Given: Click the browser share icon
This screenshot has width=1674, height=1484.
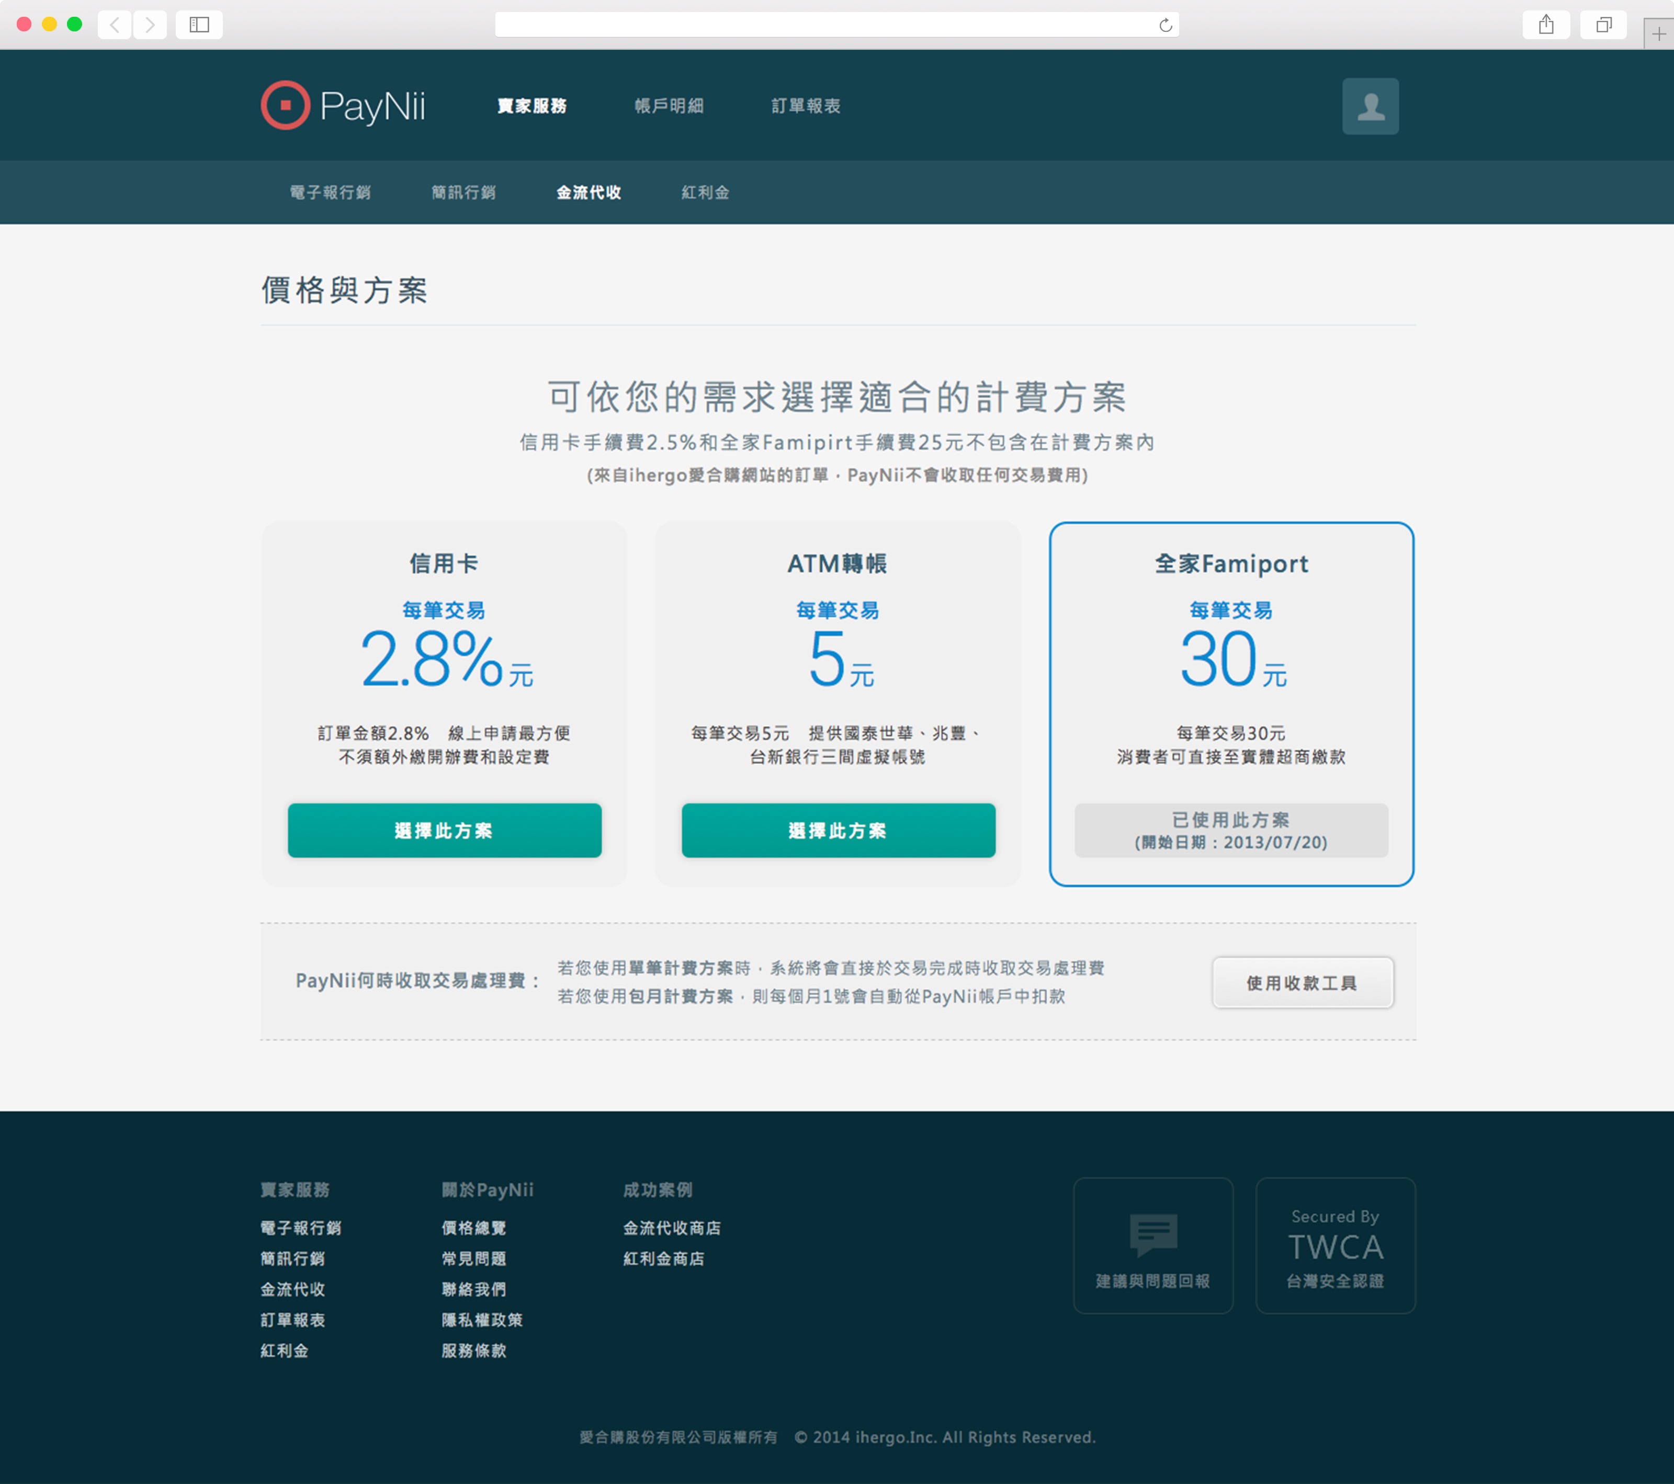Looking at the screenshot, I should tap(1545, 25).
